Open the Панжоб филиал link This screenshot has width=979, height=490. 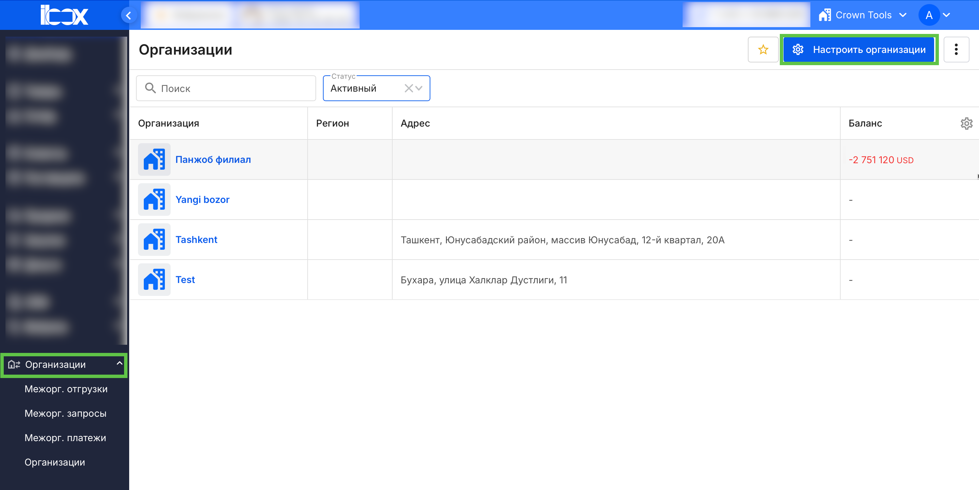point(213,159)
